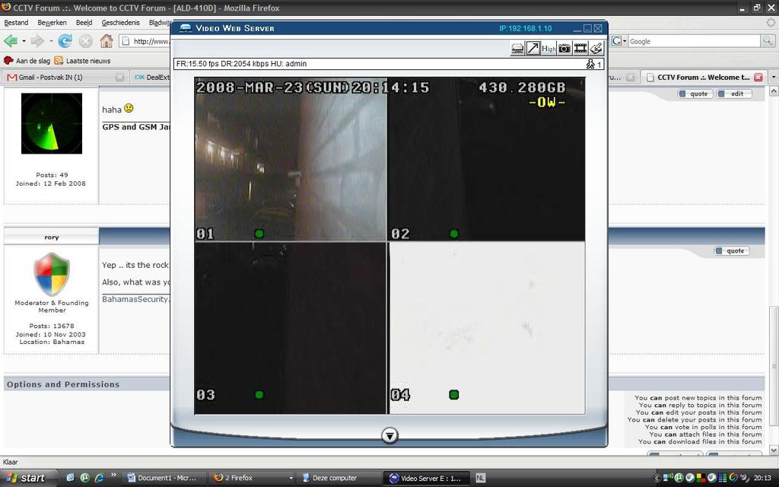Open Deze computer taskbar item
Viewport: 779px width, 487px height.
click(338, 478)
